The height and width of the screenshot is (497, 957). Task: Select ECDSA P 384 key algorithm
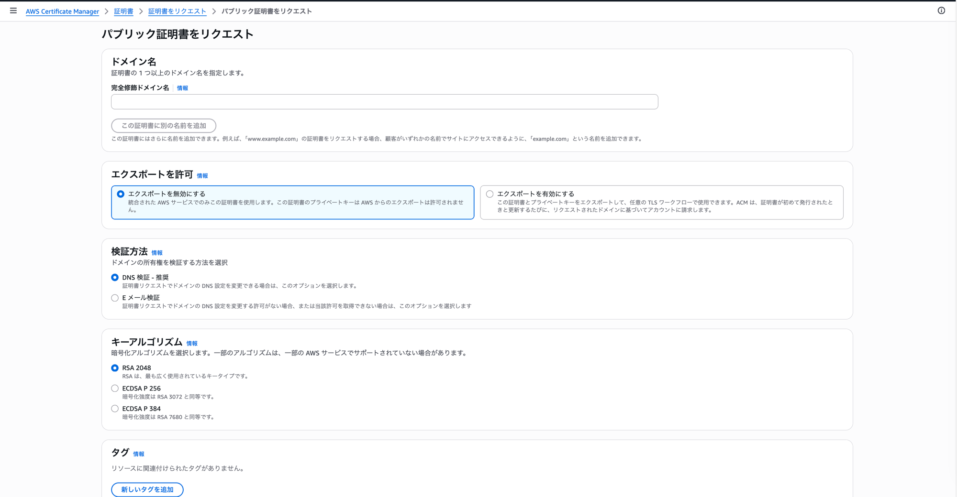tap(115, 409)
